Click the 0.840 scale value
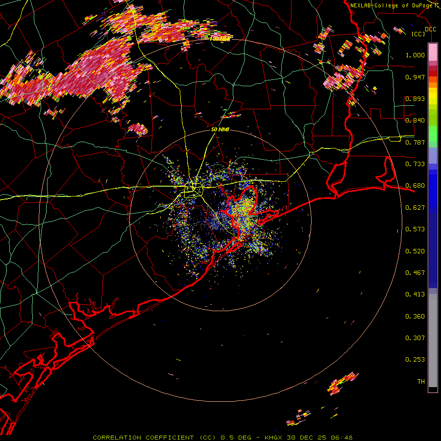 pyautogui.click(x=415, y=121)
